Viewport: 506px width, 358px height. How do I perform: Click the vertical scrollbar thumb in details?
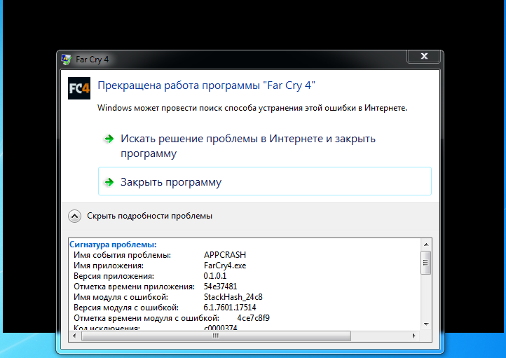pos(426,263)
